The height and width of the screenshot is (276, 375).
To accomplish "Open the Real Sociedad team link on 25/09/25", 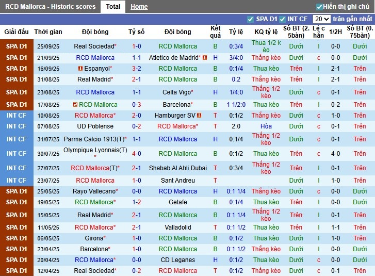I will click(x=94, y=46).
